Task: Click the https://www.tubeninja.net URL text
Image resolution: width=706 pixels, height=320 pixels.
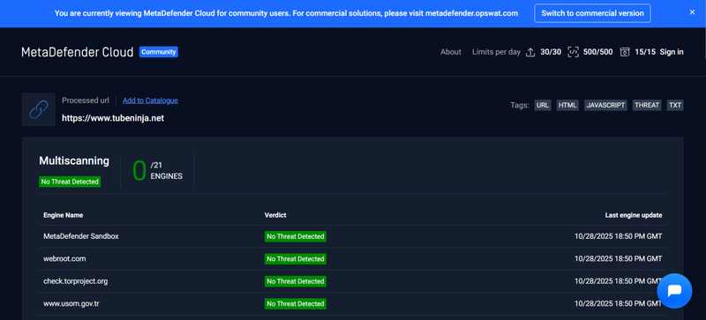Action: pyautogui.click(x=113, y=119)
